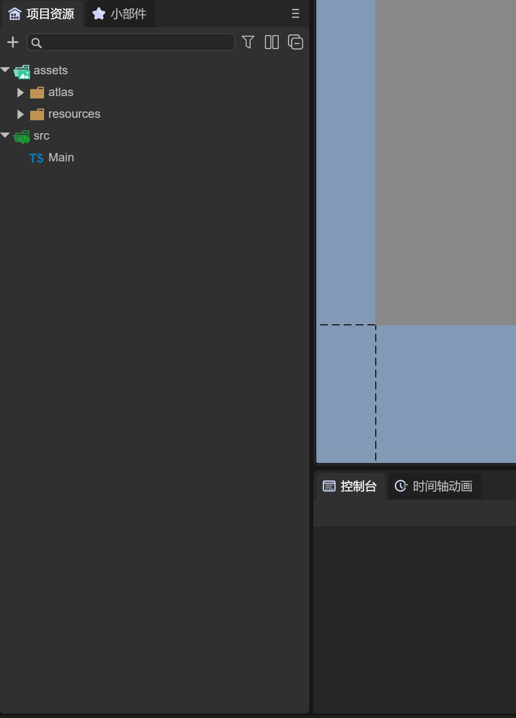Image resolution: width=516 pixels, height=718 pixels.
Task: Click the collapse-all icon in assets toolbar
Action: [296, 43]
